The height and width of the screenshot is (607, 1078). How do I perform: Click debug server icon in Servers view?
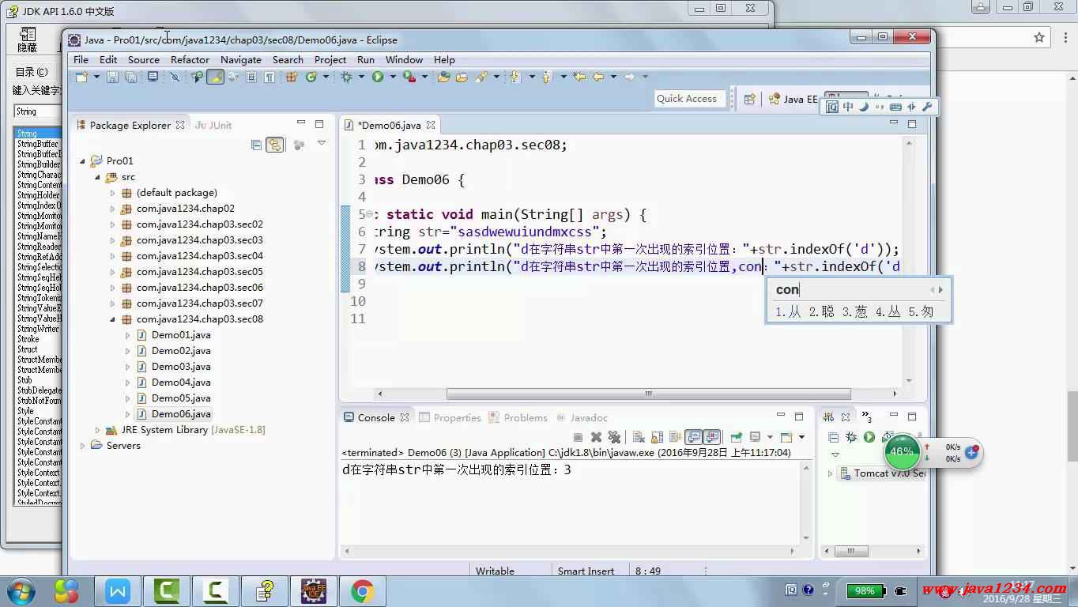[x=851, y=437]
